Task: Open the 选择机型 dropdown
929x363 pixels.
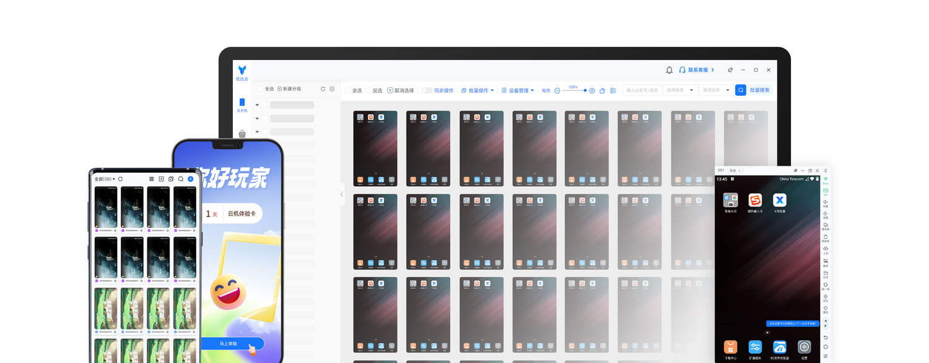Action: [680, 90]
